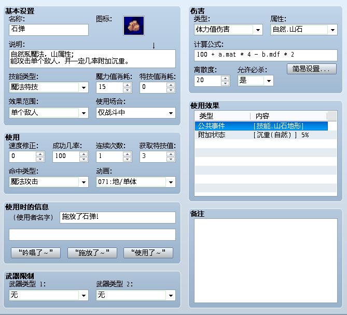This screenshot has width=347, height=315.
Task: Click the 类型 column header
Action: [223, 116]
